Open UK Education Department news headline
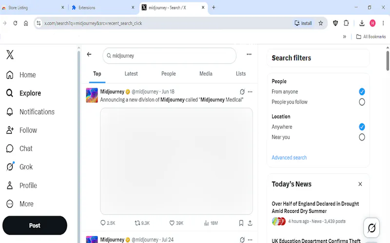Screen dimensions: 390x243 click(316, 241)
